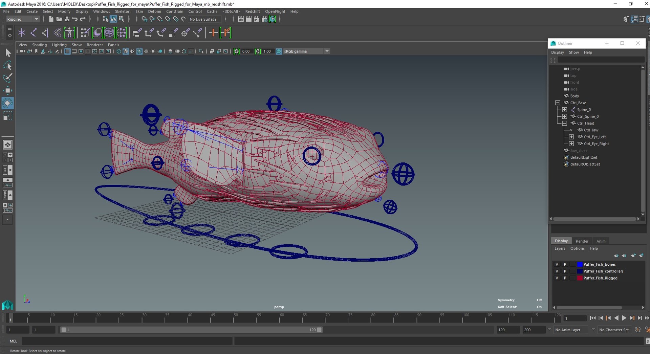650x354 pixels.
Task: Click the New Scene icon
Action: pos(51,19)
